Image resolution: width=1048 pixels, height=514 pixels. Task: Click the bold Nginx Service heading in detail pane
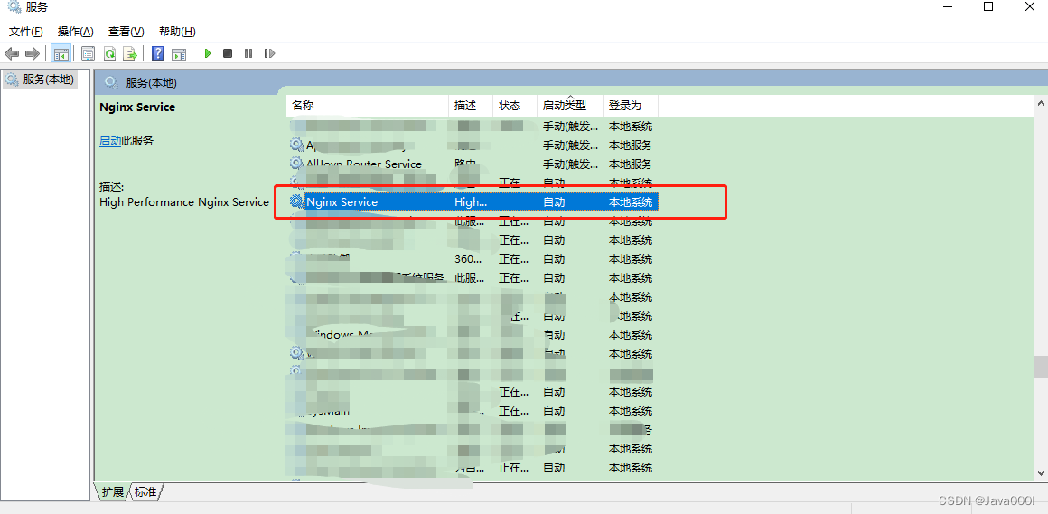tap(137, 107)
